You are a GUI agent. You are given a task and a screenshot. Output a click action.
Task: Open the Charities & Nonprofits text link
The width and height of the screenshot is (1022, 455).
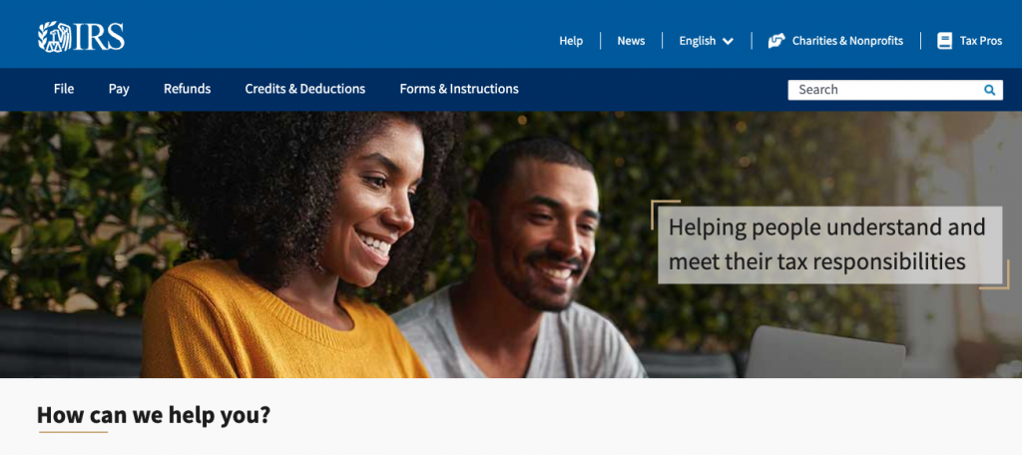click(847, 41)
